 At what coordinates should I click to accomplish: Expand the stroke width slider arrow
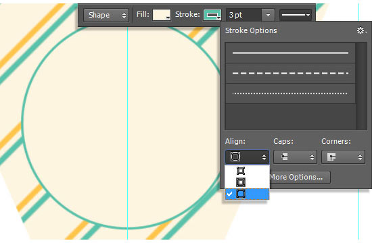tap(268, 15)
